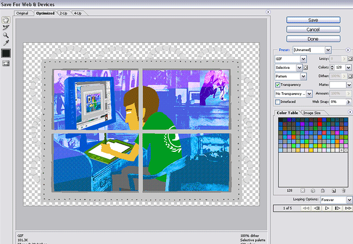
Task: Toggle slices visibility icon in toolbar
Action: (x=6, y=63)
